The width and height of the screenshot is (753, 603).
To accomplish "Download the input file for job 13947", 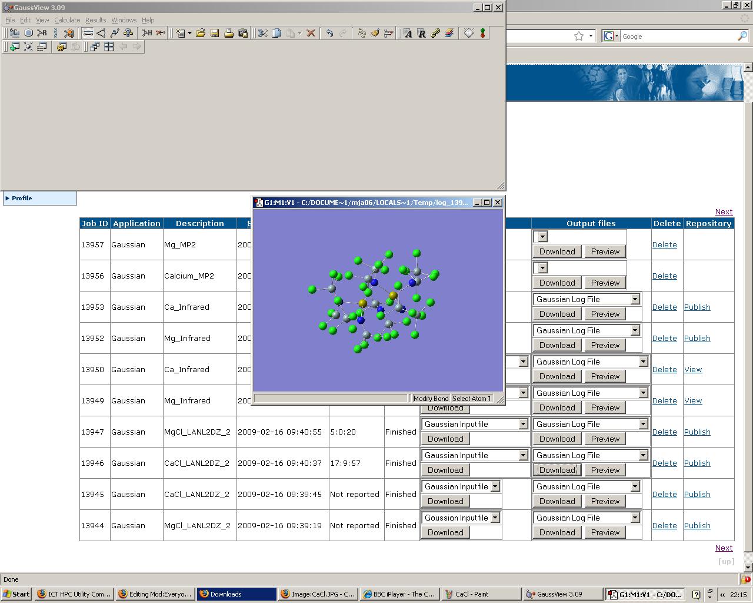I will [445, 439].
